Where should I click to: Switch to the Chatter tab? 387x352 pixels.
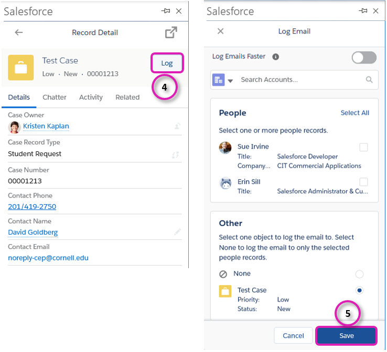(55, 97)
